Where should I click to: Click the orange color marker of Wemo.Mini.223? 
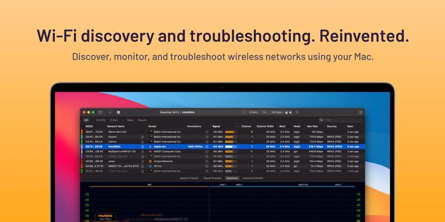[82, 132]
